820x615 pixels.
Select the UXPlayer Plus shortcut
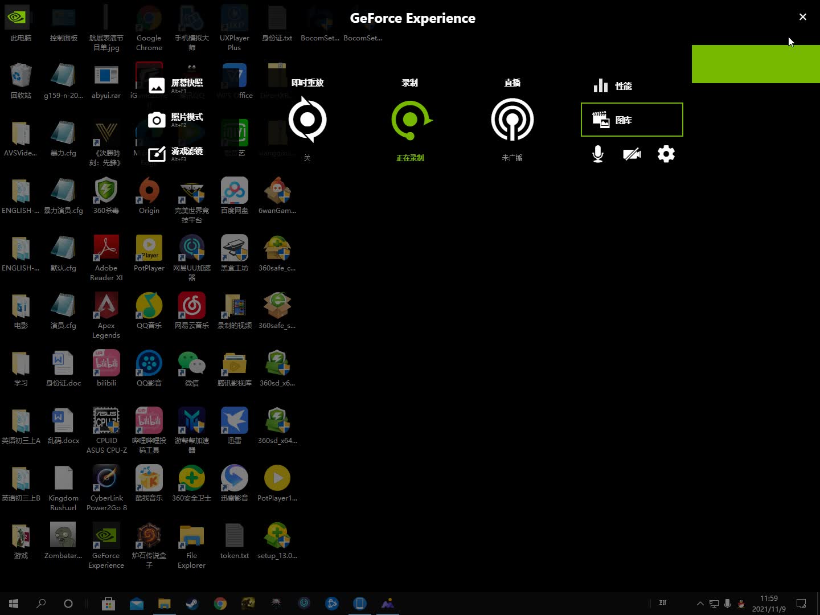(235, 28)
